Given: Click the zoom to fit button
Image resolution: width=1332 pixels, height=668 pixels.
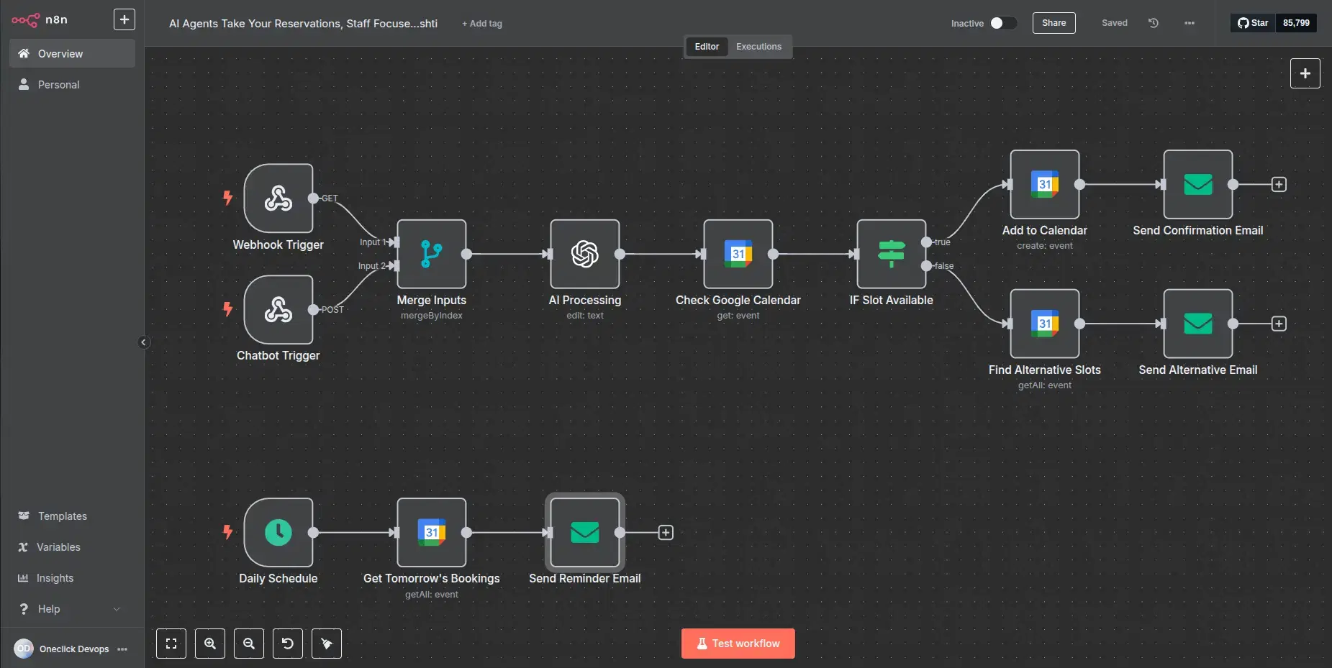Looking at the screenshot, I should pos(171,644).
